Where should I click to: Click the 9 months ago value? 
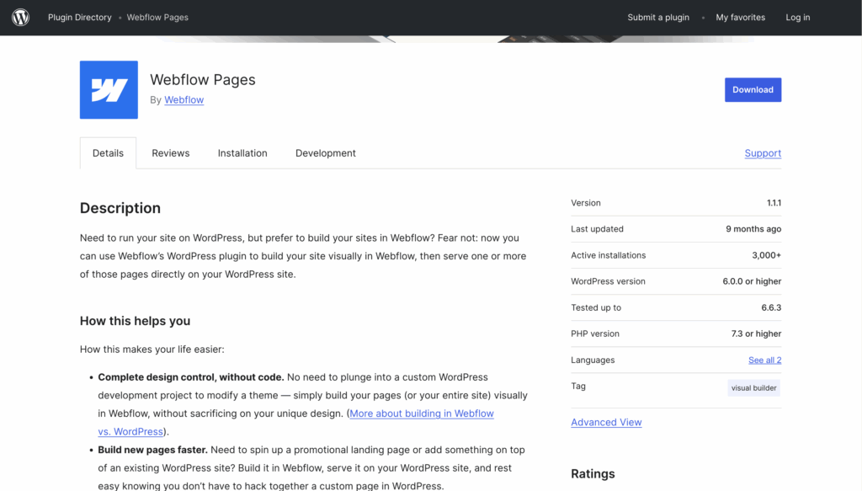tap(753, 229)
